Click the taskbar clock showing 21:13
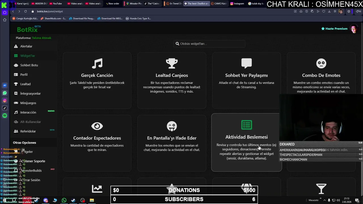The width and height of the screenshot is (363, 204). pos(347,200)
